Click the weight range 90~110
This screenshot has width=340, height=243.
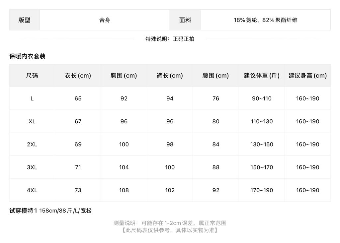[262, 98]
